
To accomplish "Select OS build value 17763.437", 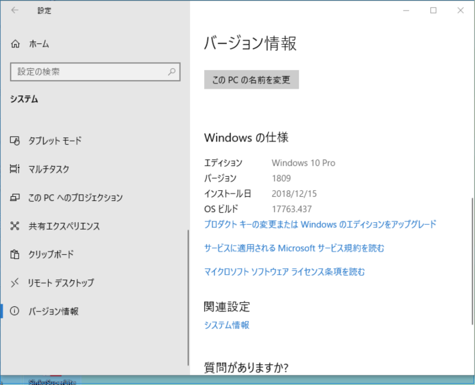I will 292,209.
